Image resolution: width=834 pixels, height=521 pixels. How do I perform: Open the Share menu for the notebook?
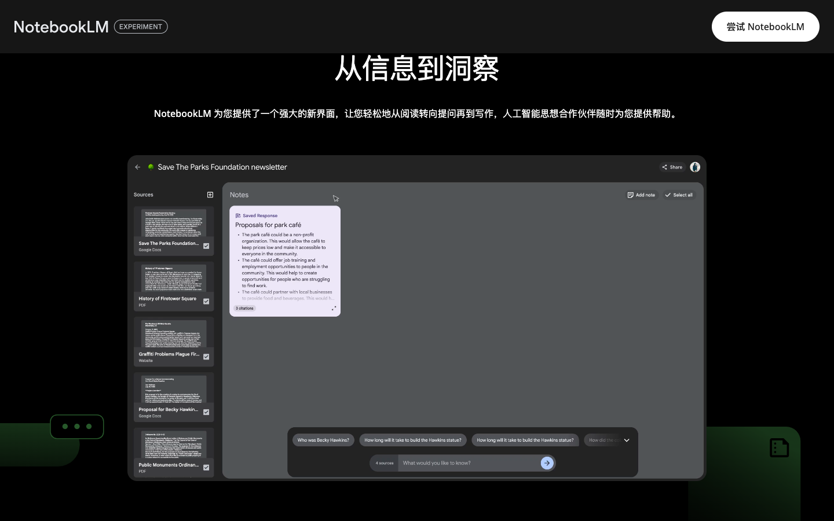tap(672, 167)
